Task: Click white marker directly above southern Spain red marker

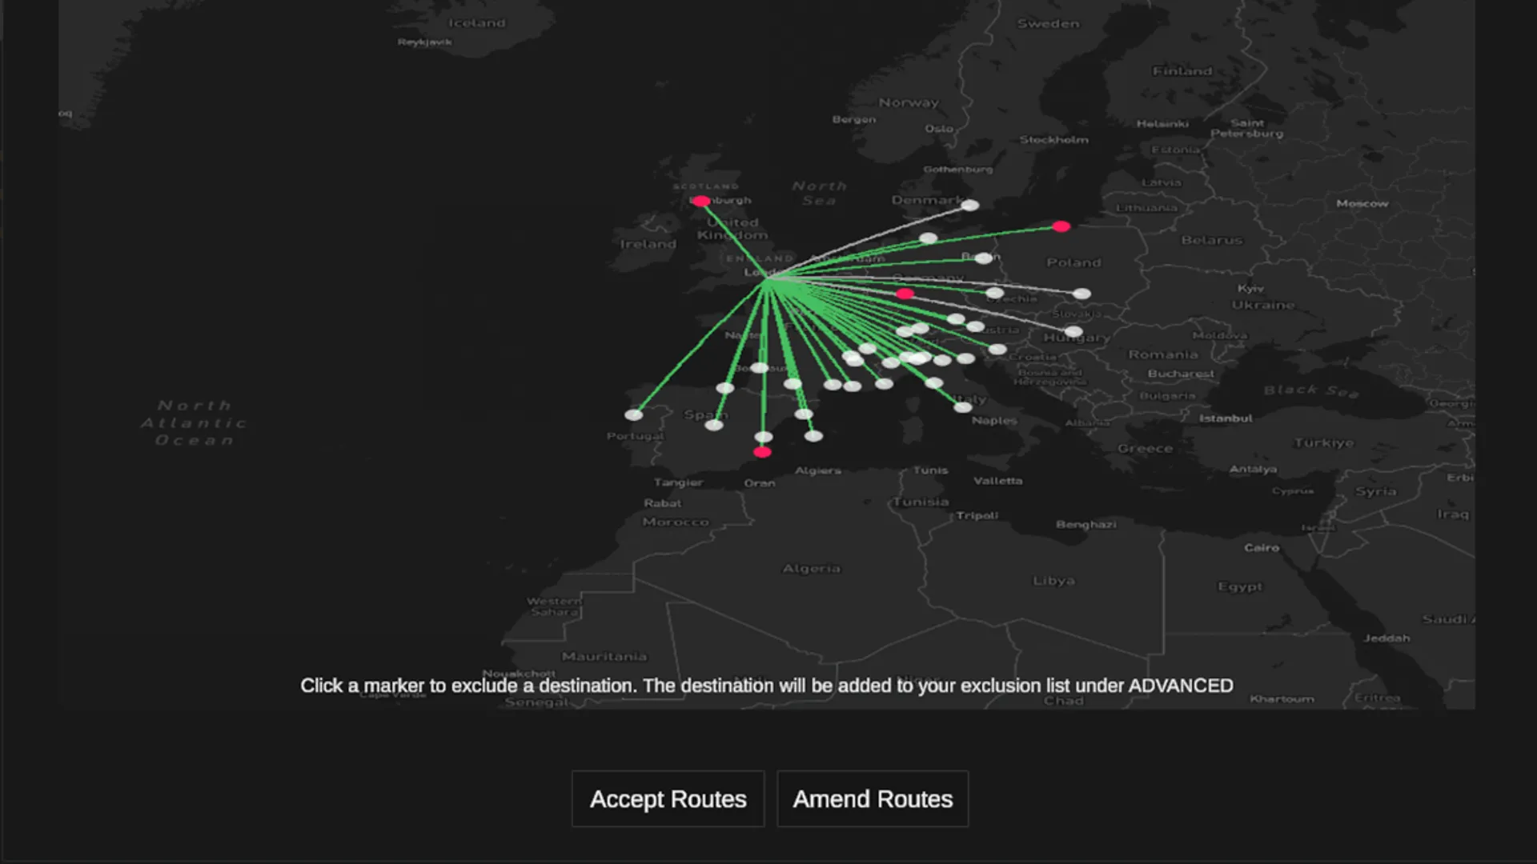Action: click(x=764, y=437)
